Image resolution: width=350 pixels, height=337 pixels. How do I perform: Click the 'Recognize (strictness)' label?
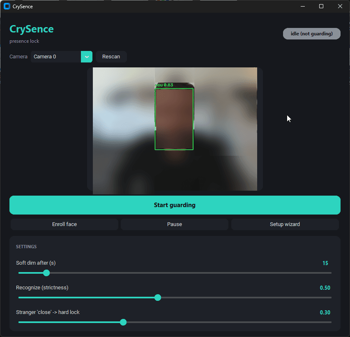point(42,287)
